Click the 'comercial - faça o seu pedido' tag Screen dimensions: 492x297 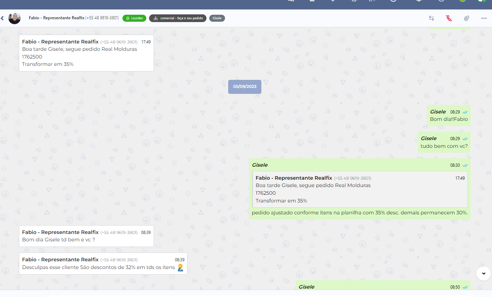click(x=178, y=18)
